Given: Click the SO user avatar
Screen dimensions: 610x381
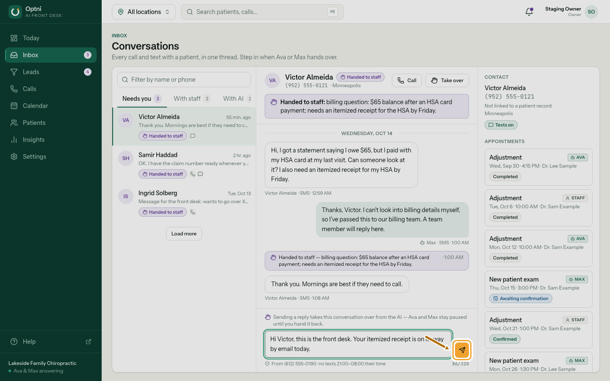Looking at the screenshot, I should [x=591, y=12].
